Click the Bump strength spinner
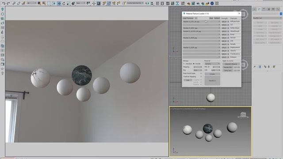This screenshot has height=159, width=283. coord(225,34)
